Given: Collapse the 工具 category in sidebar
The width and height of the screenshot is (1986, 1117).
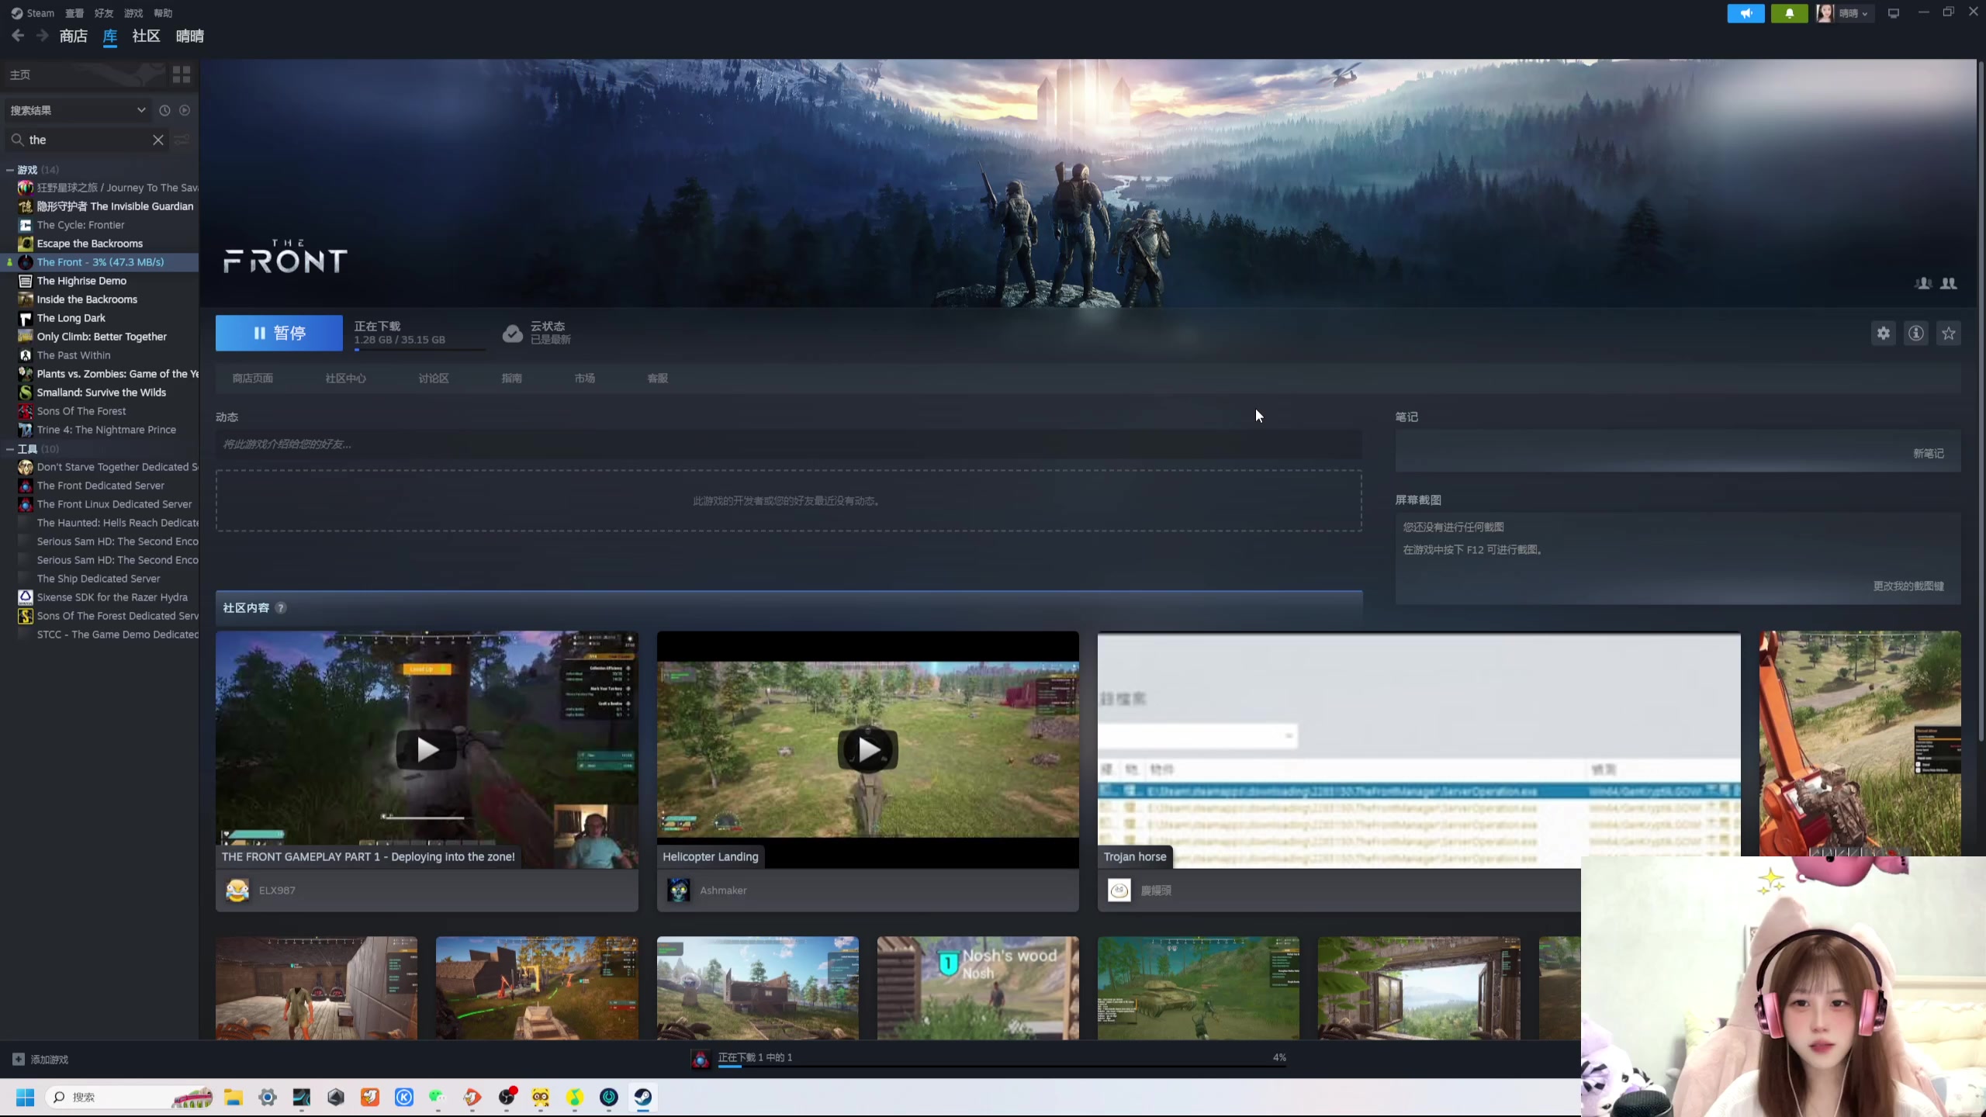Looking at the screenshot, I should point(10,449).
